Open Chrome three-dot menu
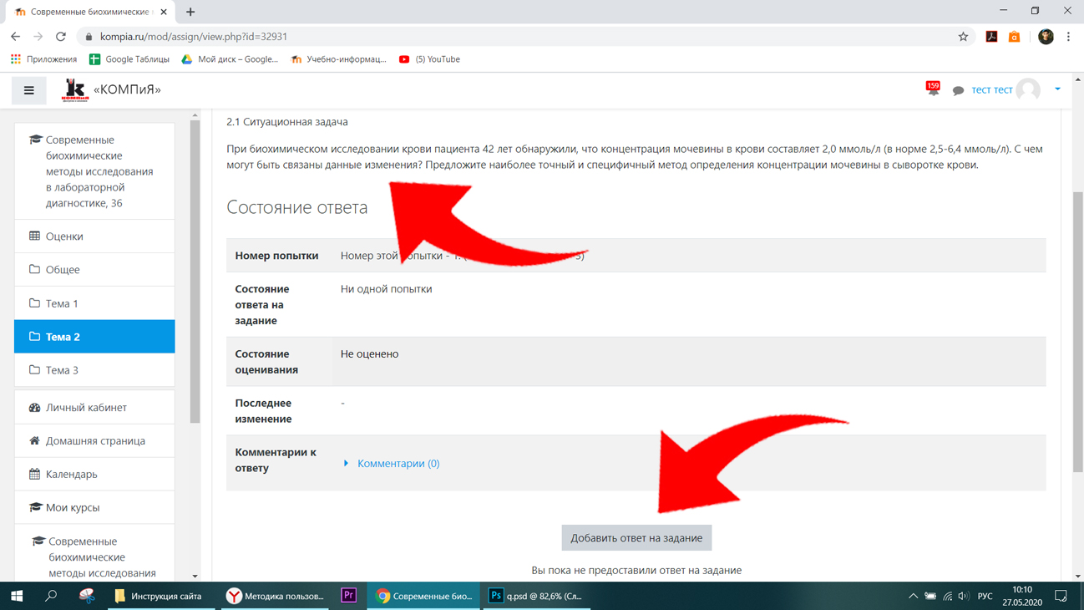1084x610 pixels. tap(1068, 37)
